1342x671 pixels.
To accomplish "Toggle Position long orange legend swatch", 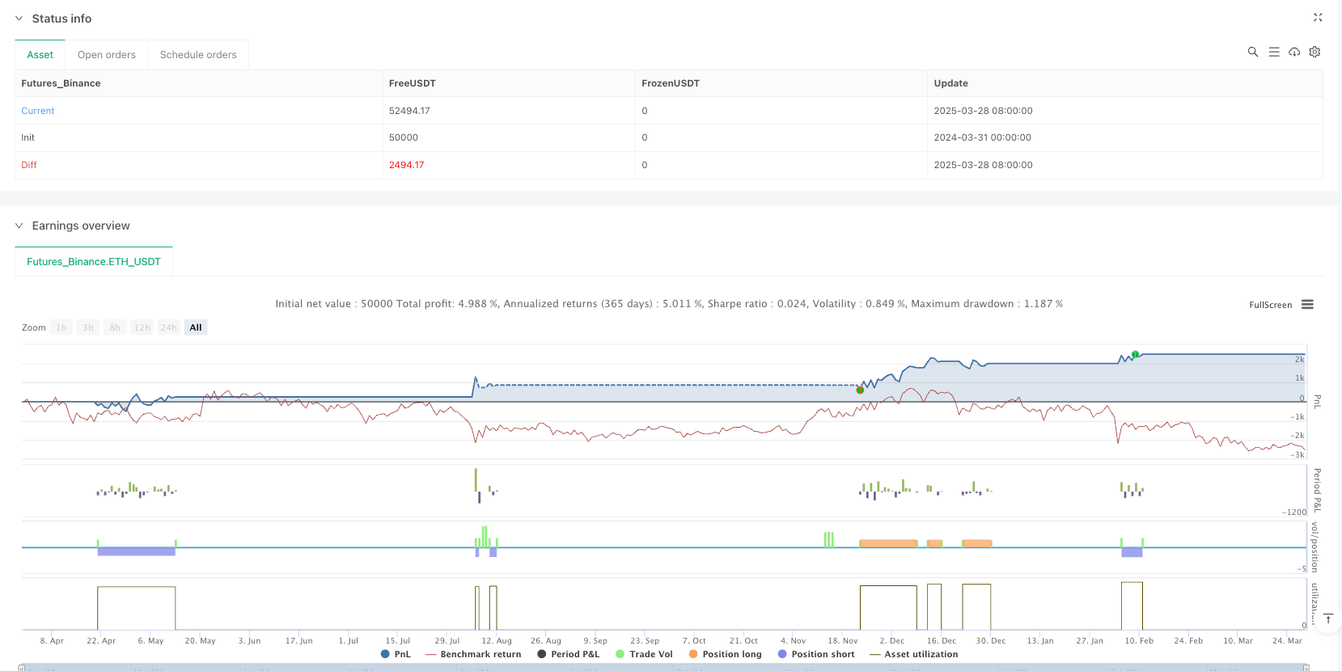I will click(x=693, y=654).
